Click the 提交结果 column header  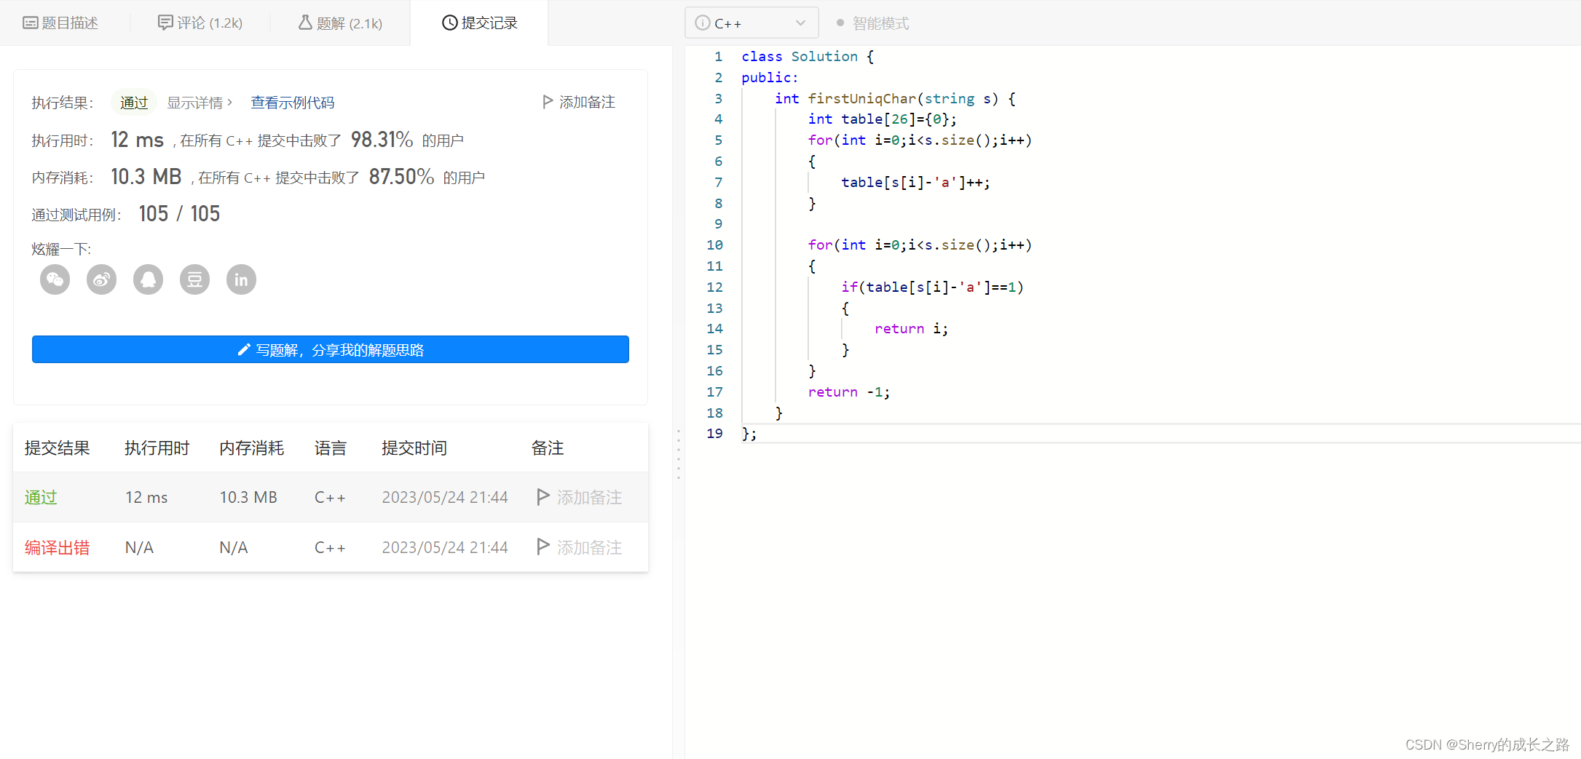(x=57, y=448)
